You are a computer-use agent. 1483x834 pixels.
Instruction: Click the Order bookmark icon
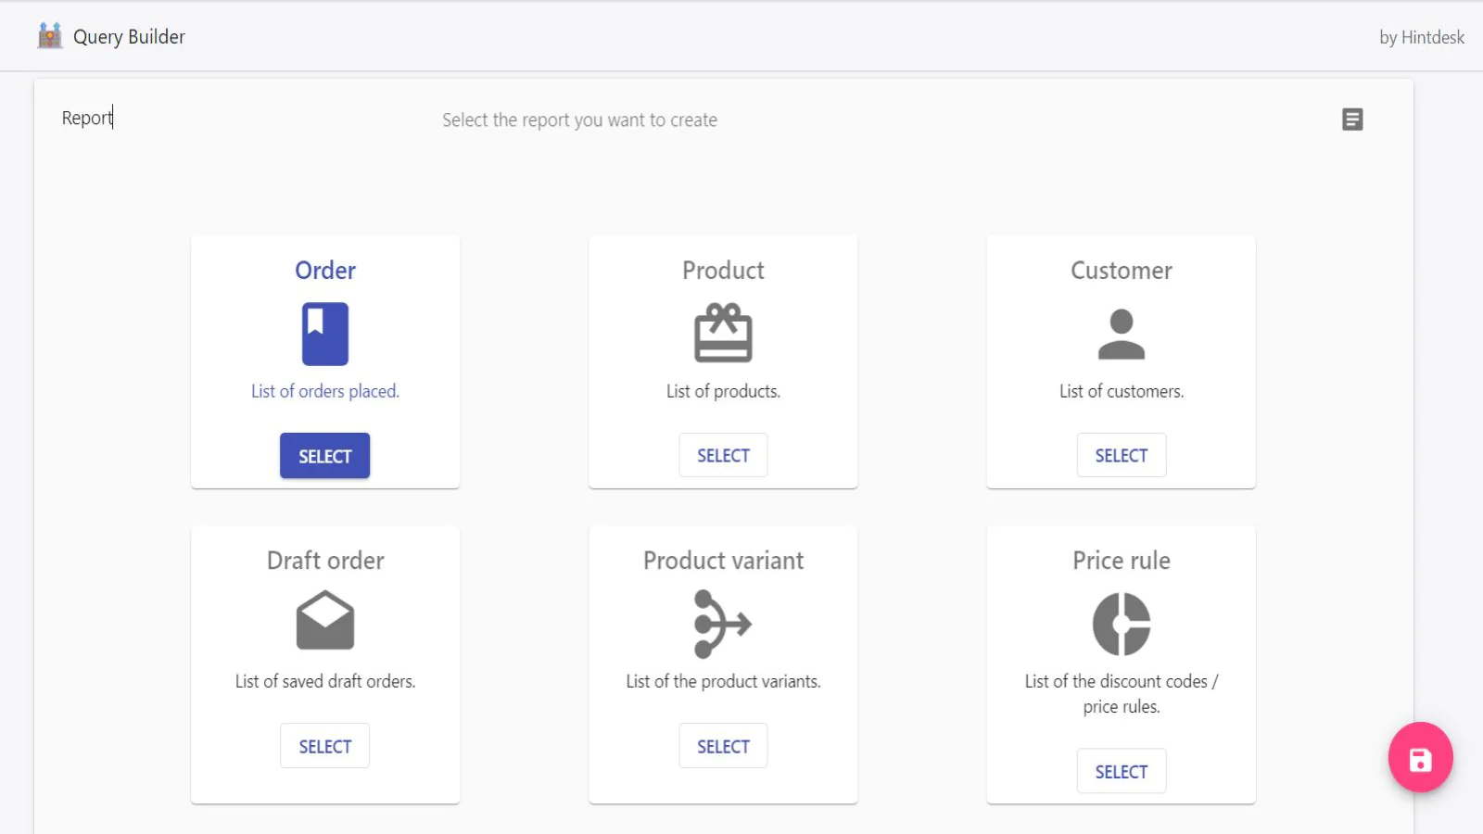324,334
